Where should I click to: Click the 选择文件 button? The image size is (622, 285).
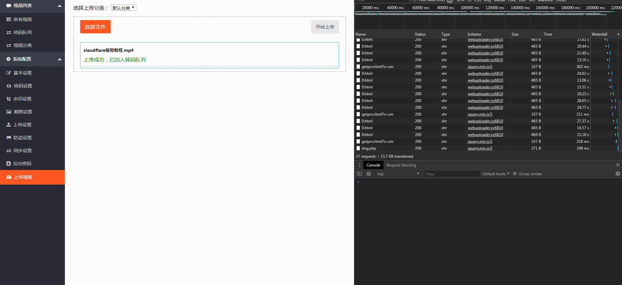point(95,27)
